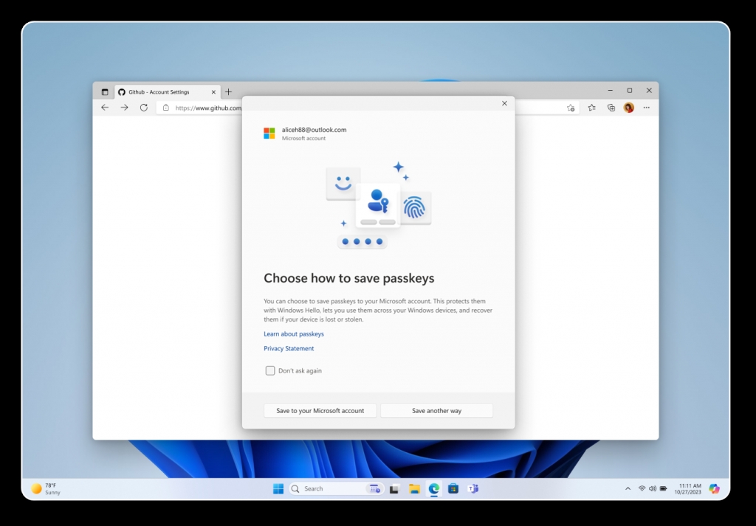756x526 pixels.
Task: Open the Edge settings menu
Action: (646, 108)
